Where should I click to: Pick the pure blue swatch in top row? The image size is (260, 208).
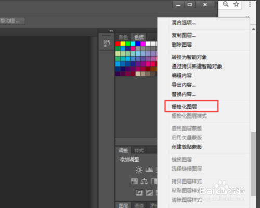pos(138,44)
